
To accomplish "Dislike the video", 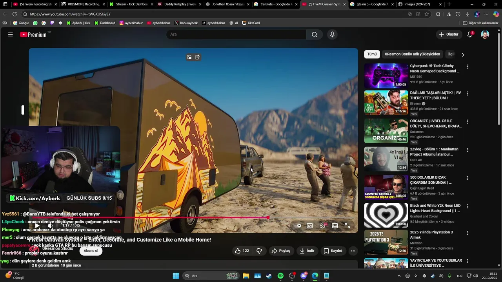I will (x=259, y=251).
